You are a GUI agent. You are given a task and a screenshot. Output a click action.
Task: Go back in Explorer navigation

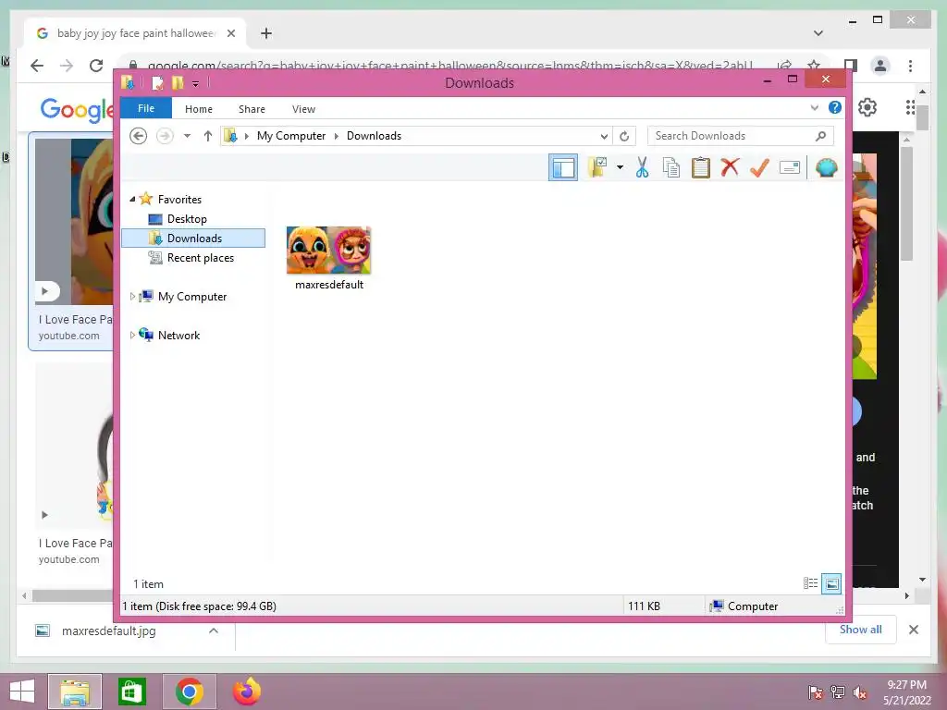[139, 136]
